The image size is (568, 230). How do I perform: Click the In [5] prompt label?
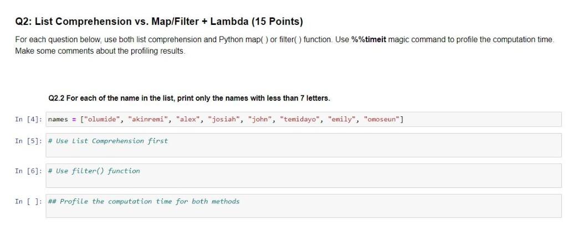(29, 141)
